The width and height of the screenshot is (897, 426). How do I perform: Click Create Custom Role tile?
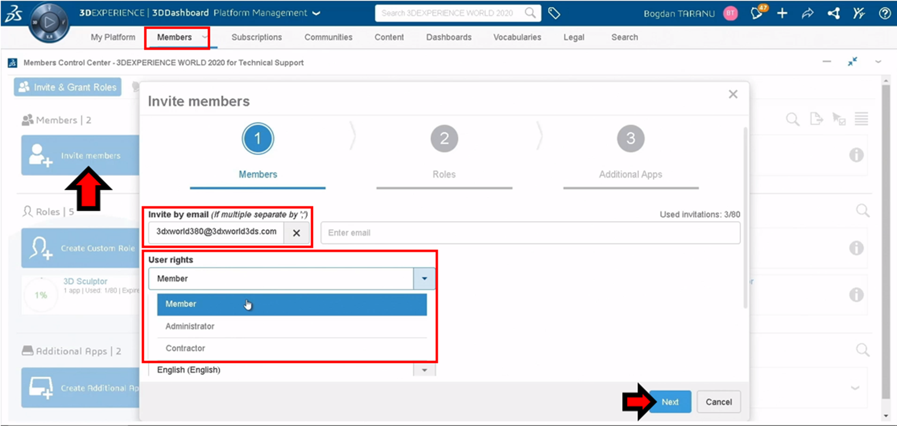pos(80,248)
